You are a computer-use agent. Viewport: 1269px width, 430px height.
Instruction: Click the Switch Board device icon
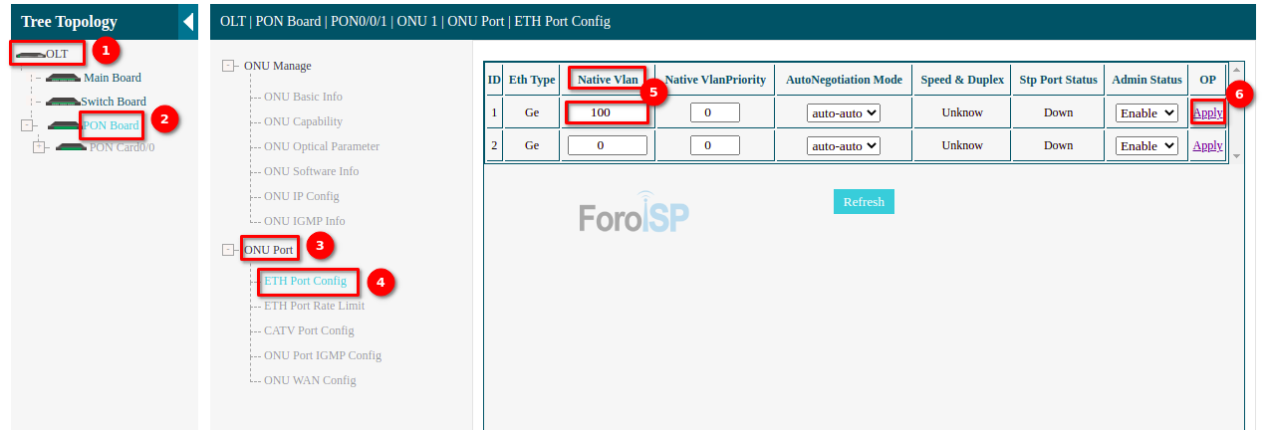pos(62,102)
